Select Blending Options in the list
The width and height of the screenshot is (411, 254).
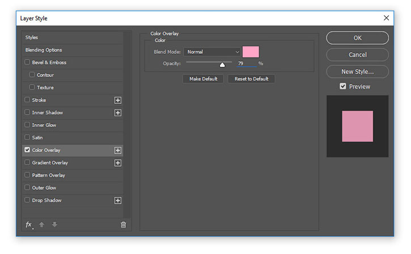(73, 50)
